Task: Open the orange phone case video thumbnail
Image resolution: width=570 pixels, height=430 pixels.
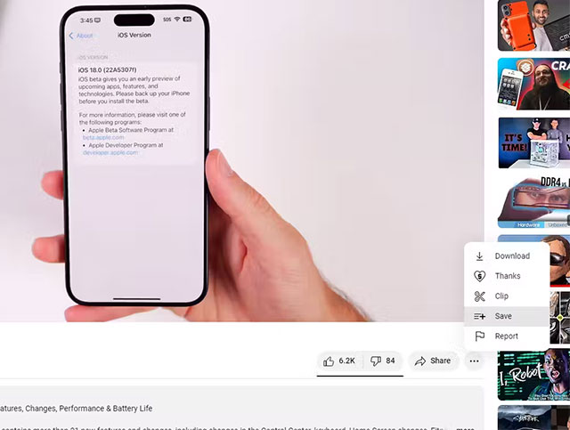Action: coord(533,26)
